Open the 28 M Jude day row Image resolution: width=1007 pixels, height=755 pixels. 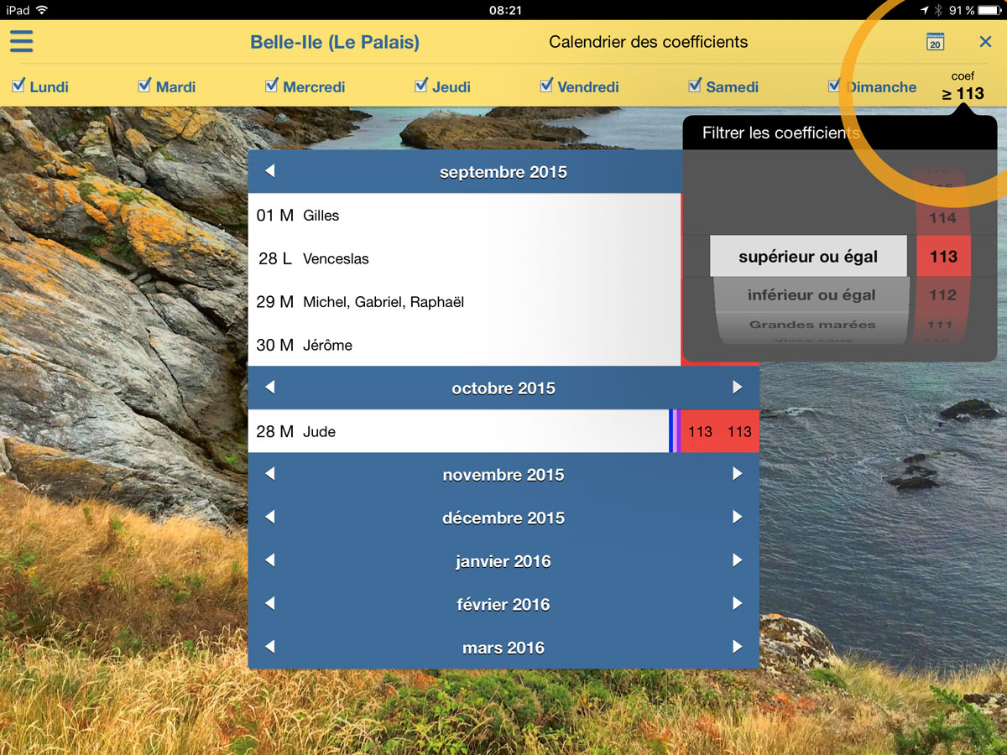pos(503,431)
